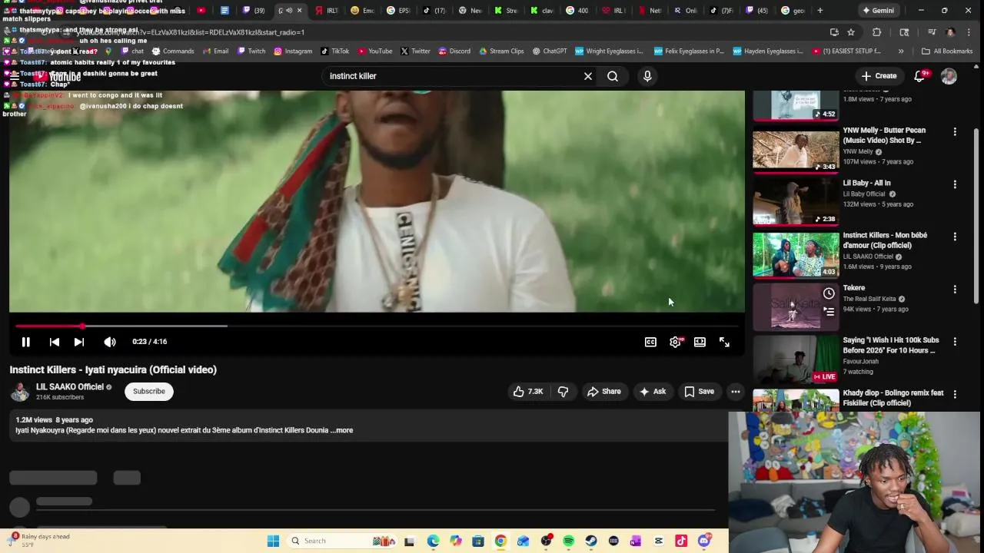Save video to playlist
This screenshot has width=984, height=553.
pyautogui.click(x=699, y=392)
